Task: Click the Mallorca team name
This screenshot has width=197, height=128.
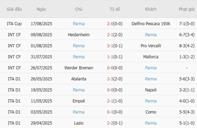Action: [x=151, y=57]
